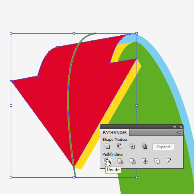194x194 pixels.
Task: Close the Pathfinder panel
Action: [181, 127]
